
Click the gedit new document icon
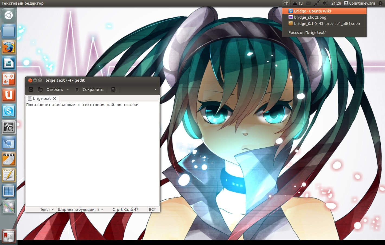[x=31, y=90]
